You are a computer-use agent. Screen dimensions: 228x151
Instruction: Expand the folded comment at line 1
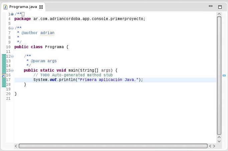pos(12,14)
